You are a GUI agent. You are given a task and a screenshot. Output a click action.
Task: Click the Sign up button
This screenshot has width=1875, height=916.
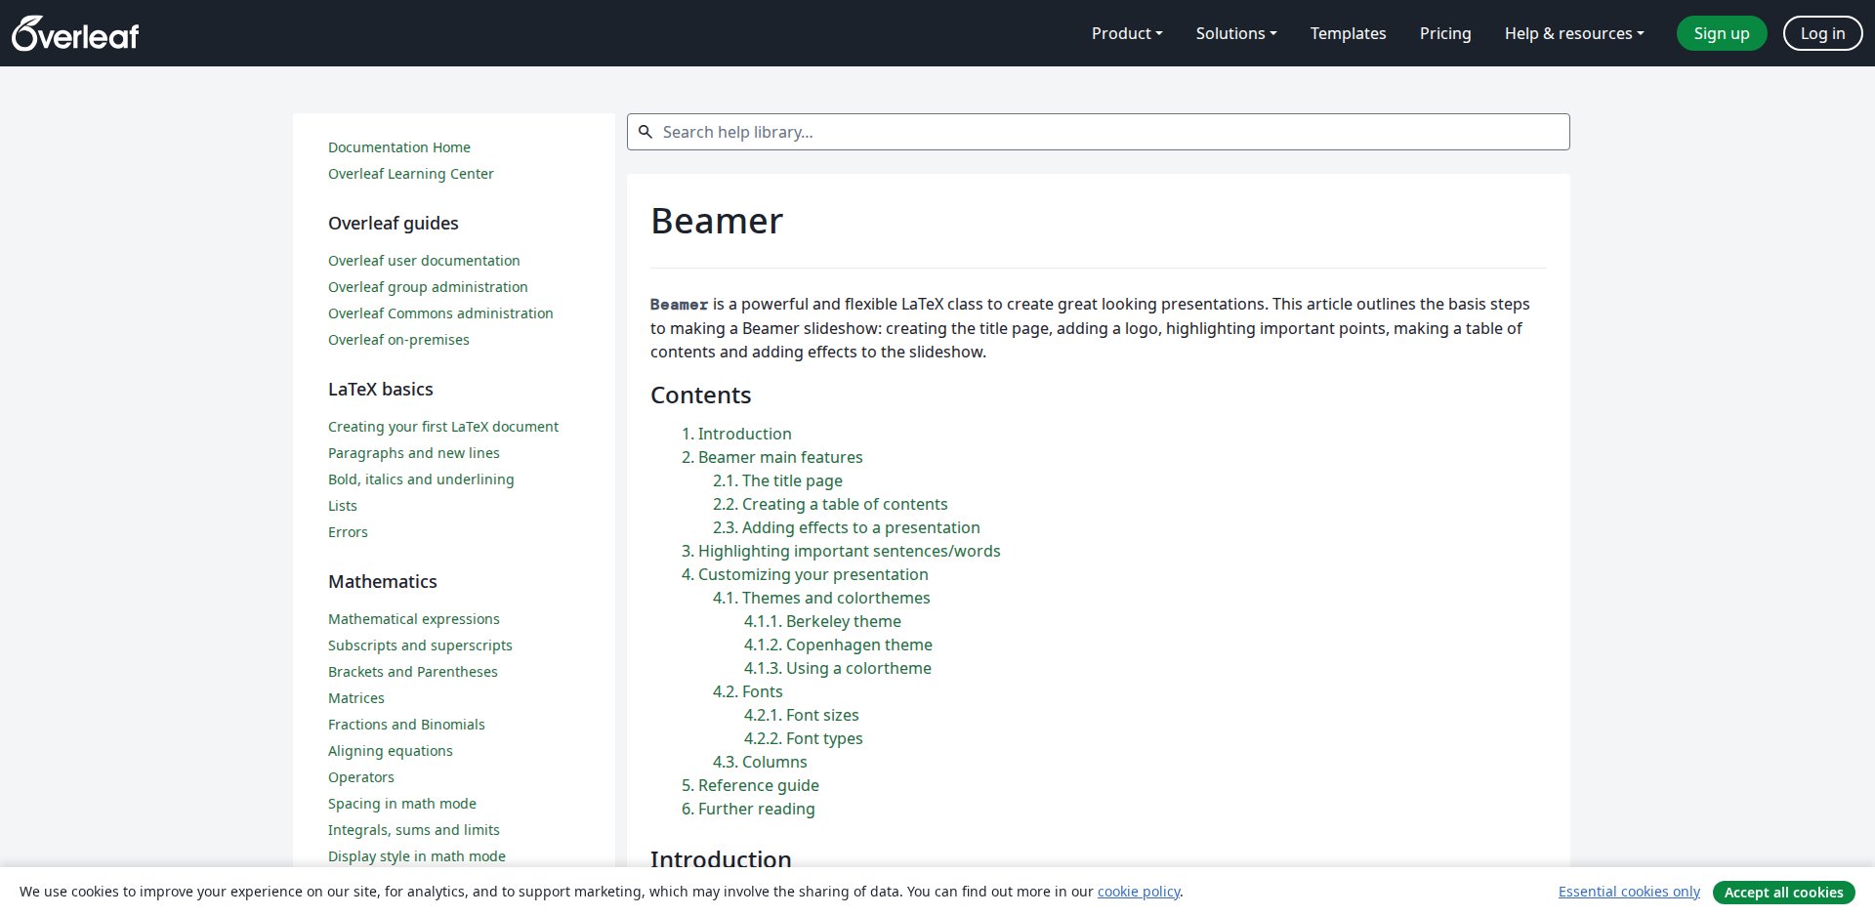1722,33
